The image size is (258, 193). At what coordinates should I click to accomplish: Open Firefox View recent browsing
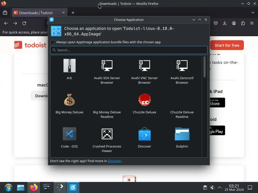point(5,13)
